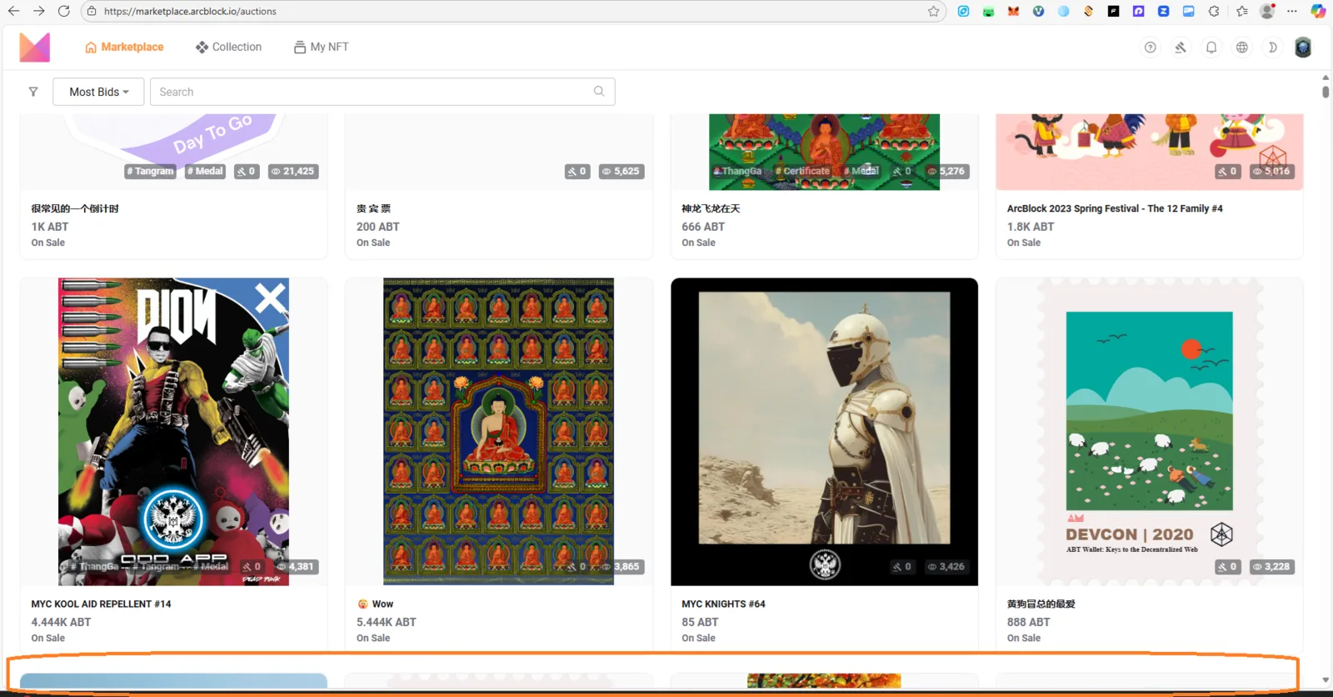This screenshot has width=1333, height=697.
Task: Open the notifications bell
Action: tap(1211, 48)
